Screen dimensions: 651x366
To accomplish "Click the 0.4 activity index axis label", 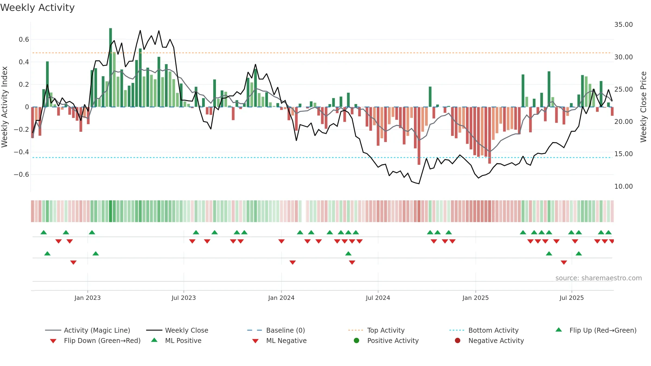I will 24,62.
